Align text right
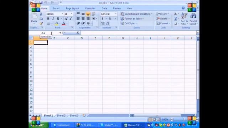This screenshot has width=228, height=128. point(88,18)
